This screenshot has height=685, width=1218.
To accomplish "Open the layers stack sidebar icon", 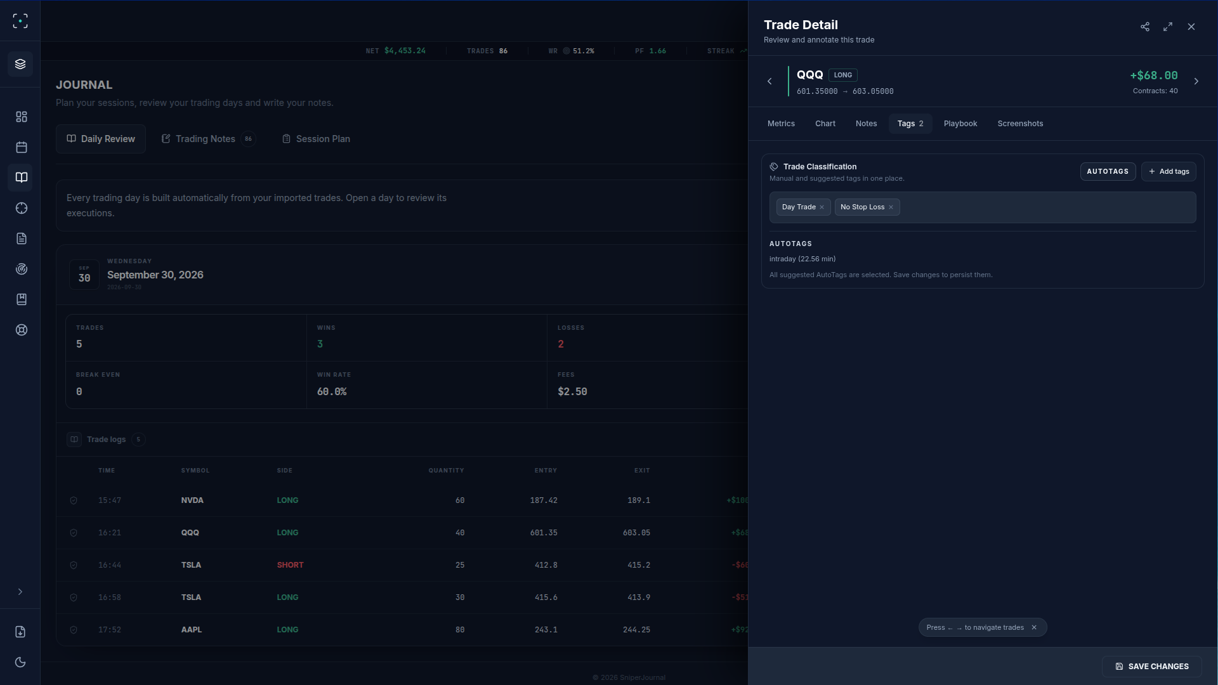I will [20, 64].
